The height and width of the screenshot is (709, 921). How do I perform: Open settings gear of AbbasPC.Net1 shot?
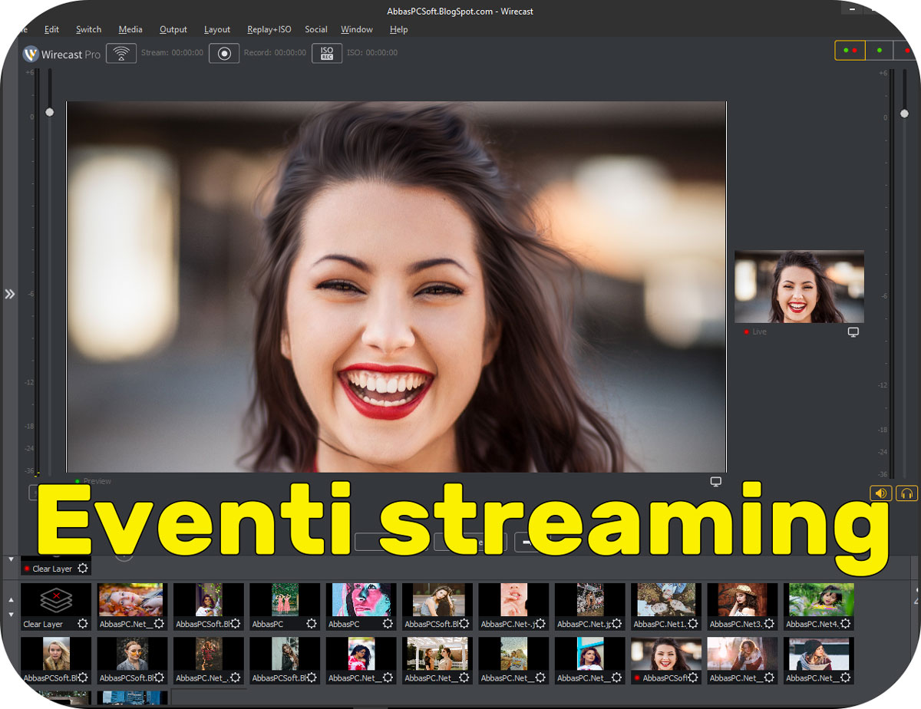[693, 624]
